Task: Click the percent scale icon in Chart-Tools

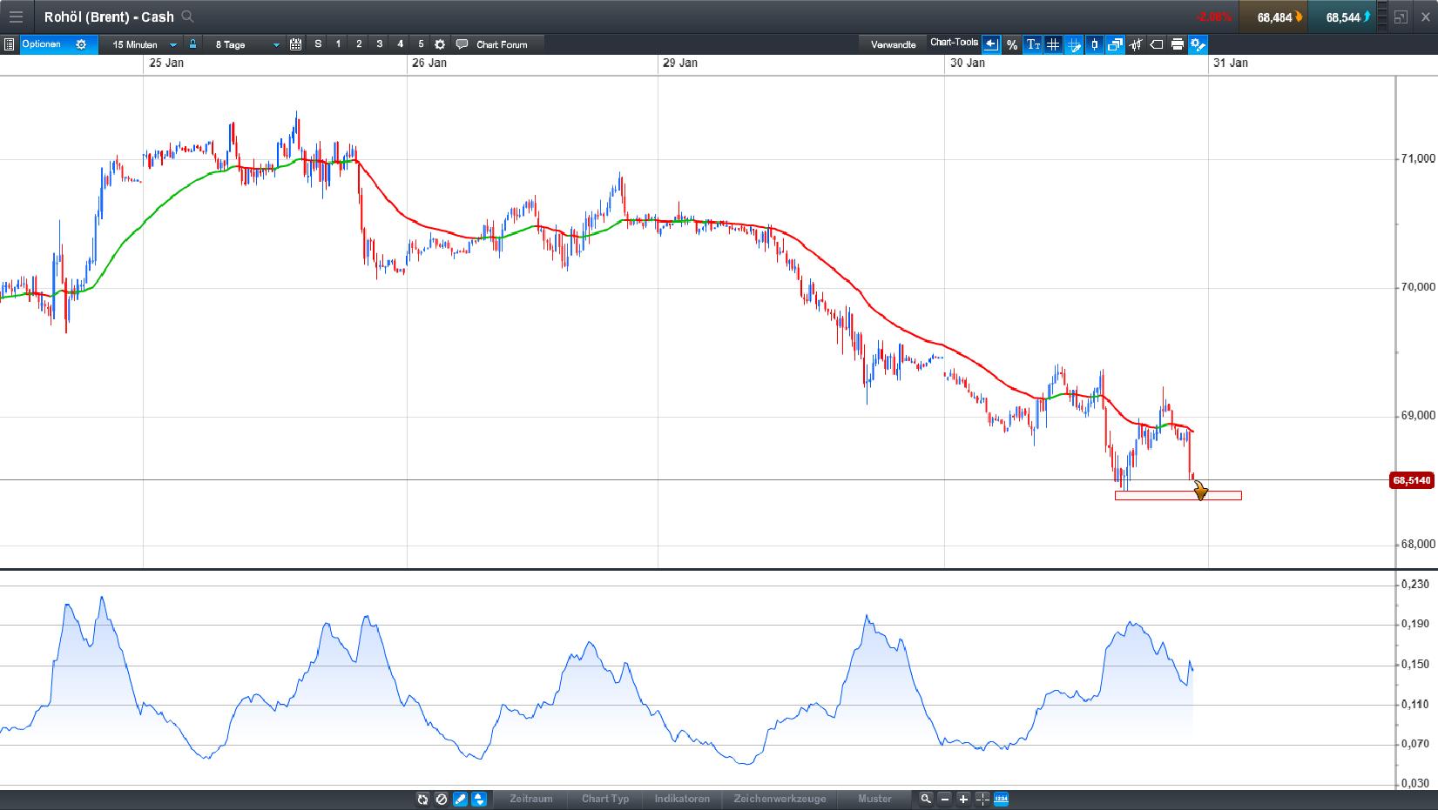Action: pyautogui.click(x=1012, y=44)
